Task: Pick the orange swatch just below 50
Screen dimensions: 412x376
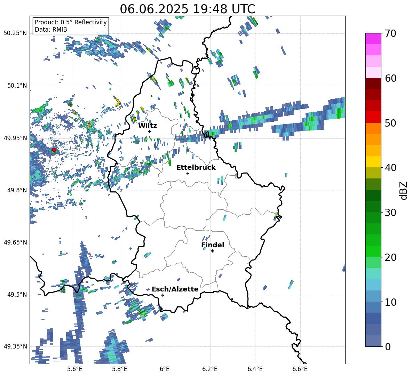Action: tap(373, 128)
